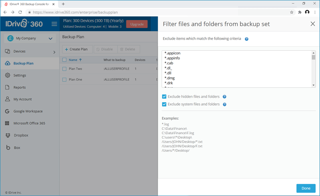Uncheck Exclude system files and folders
Screen dimensions: 320x196
click(x=164, y=104)
